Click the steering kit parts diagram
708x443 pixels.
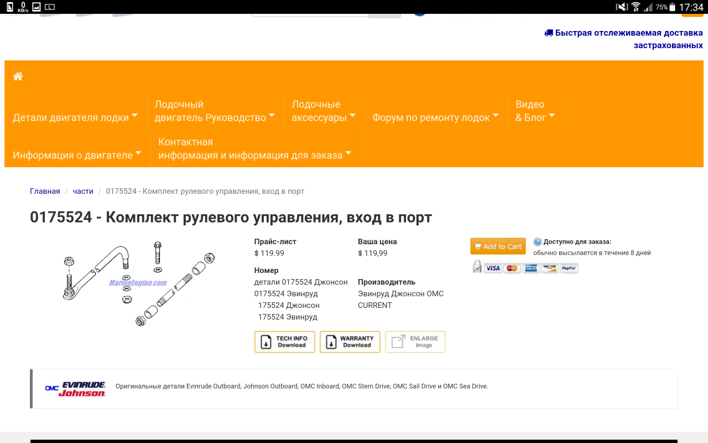[x=138, y=282]
